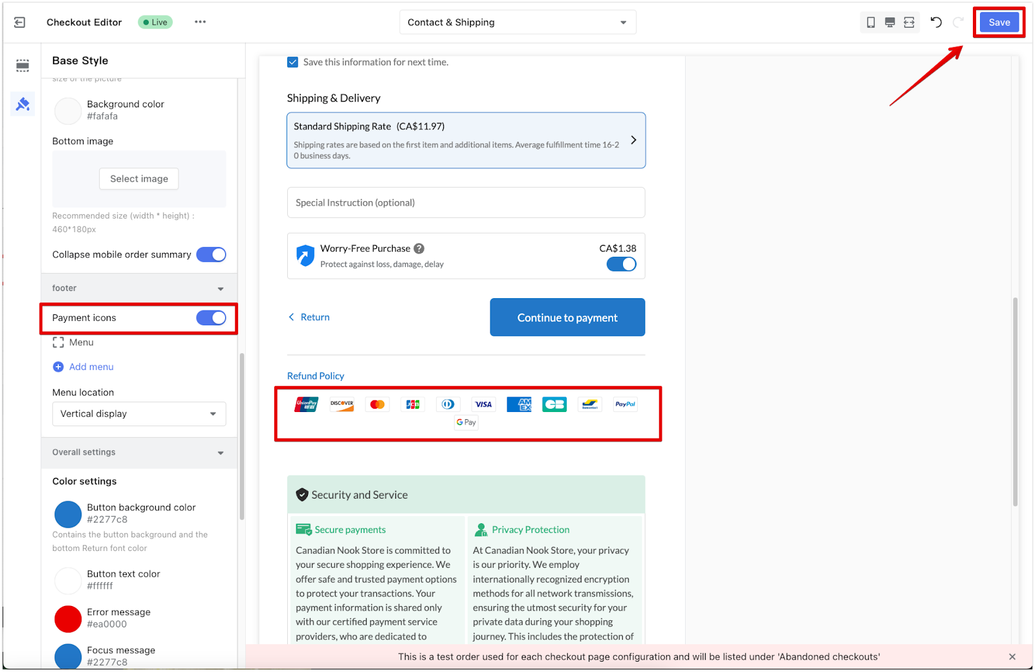Click the exit editor icon top left

[19, 21]
